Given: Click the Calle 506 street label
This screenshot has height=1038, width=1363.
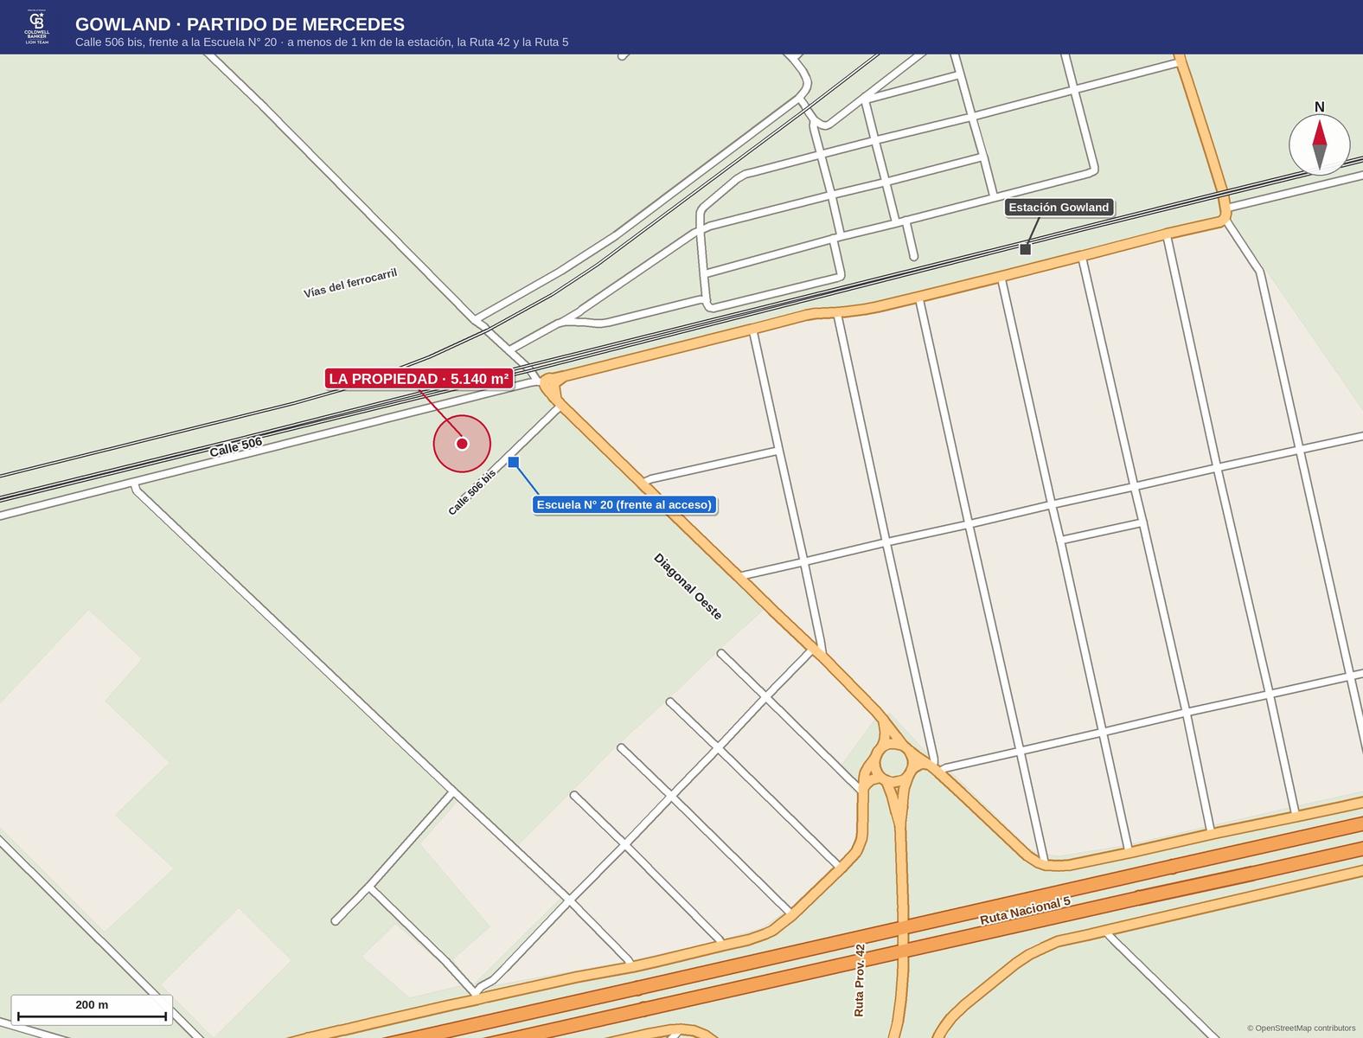Looking at the screenshot, I should tap(235, 447).
